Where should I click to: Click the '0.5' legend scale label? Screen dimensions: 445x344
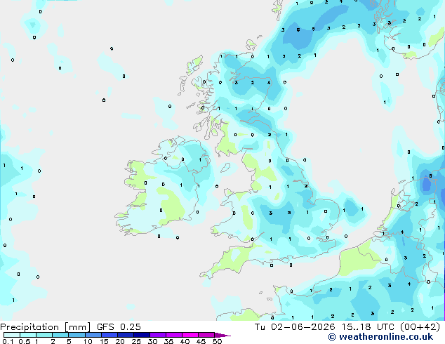25,341
